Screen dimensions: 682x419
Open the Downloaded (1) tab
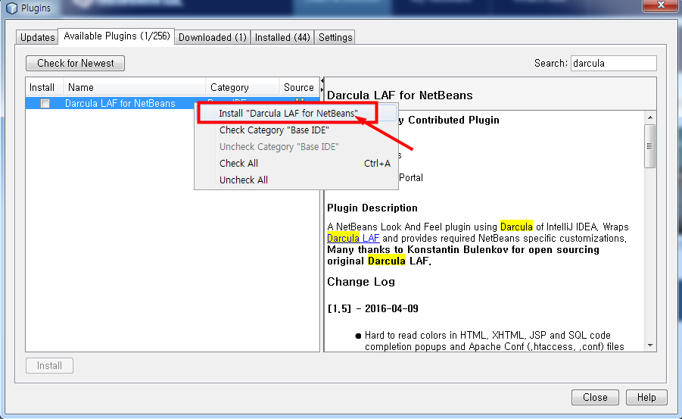coord(213,37)
